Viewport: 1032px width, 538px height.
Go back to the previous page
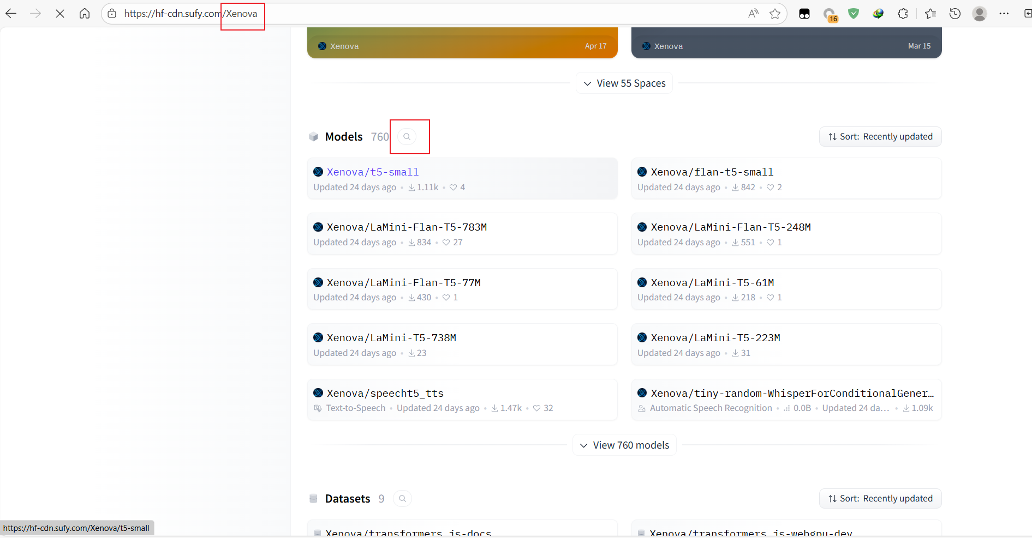[x=11, y=14]
